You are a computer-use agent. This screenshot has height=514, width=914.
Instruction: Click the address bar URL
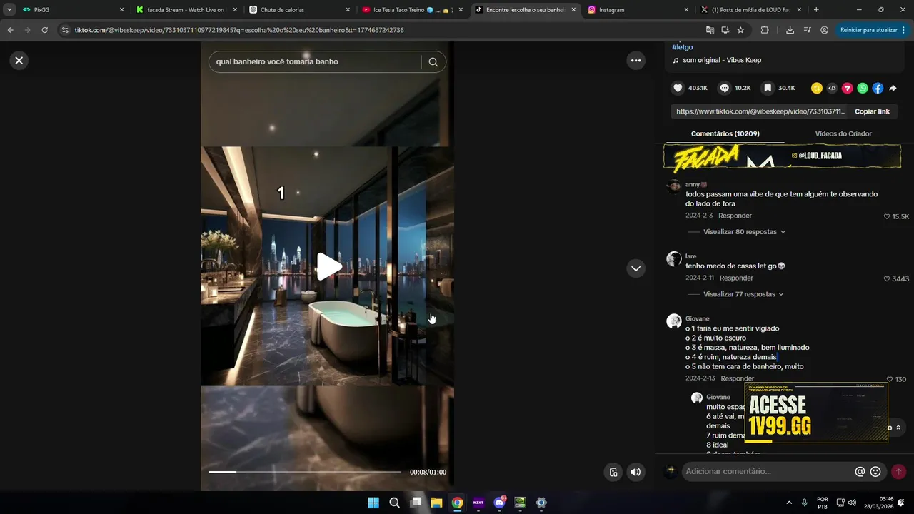(x=239, y=30)
